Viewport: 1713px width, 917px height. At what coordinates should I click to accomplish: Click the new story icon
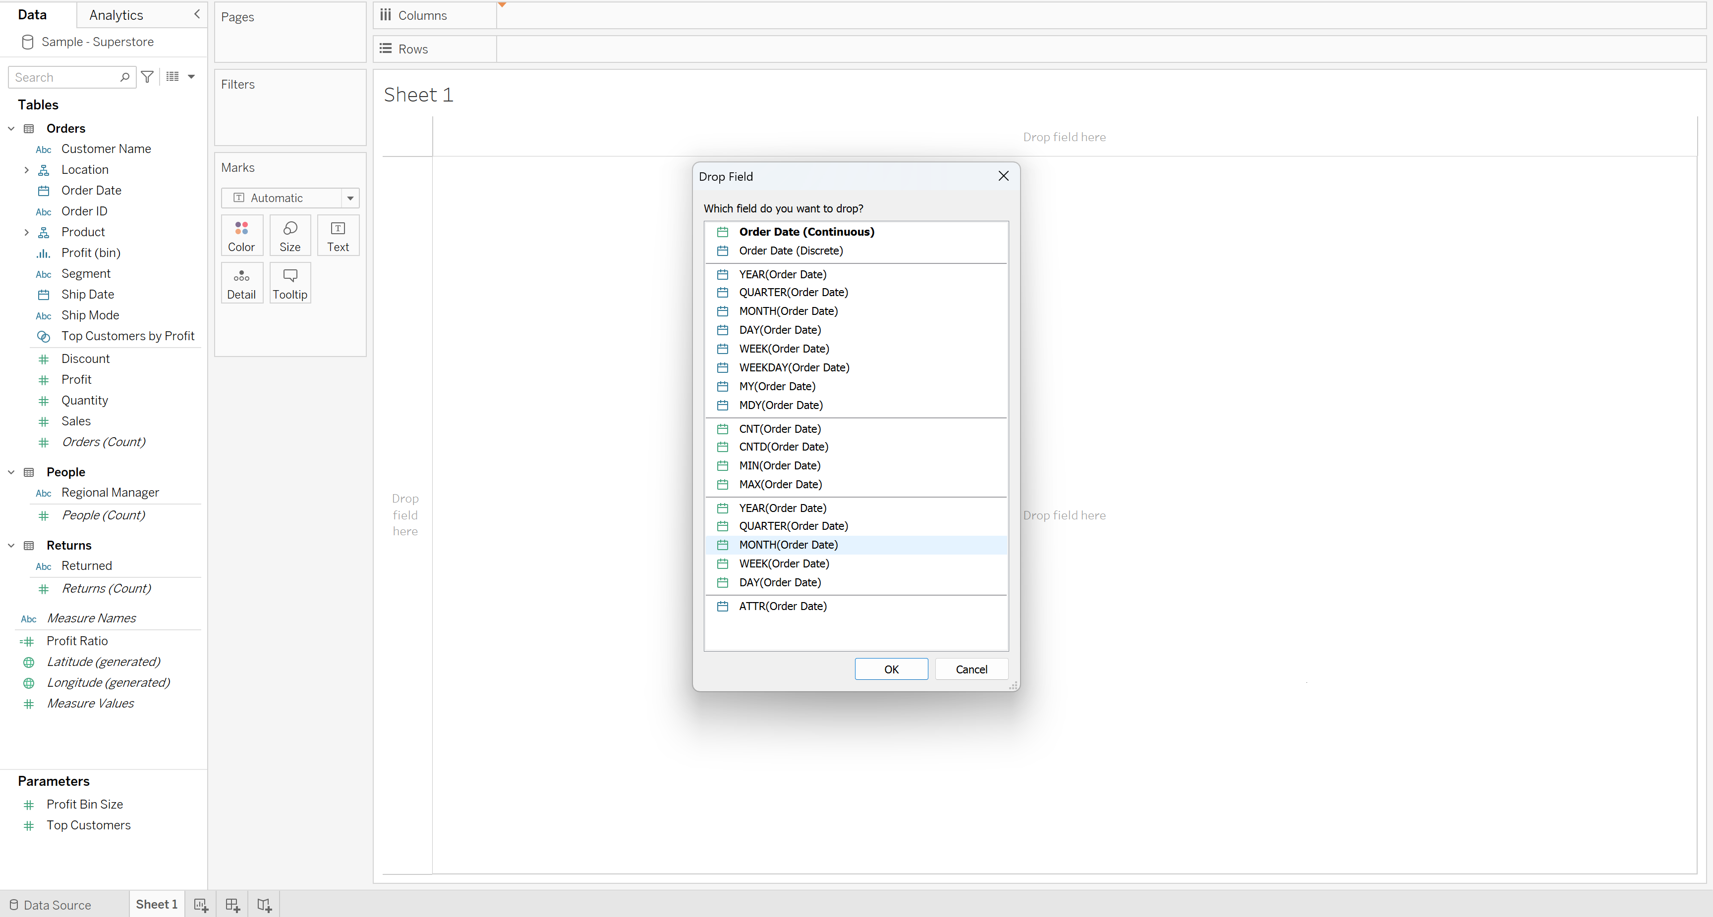[264, 905]
